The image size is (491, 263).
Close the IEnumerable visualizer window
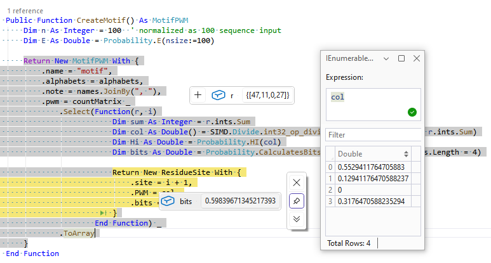pyautogui.click(x=417, y=58)
